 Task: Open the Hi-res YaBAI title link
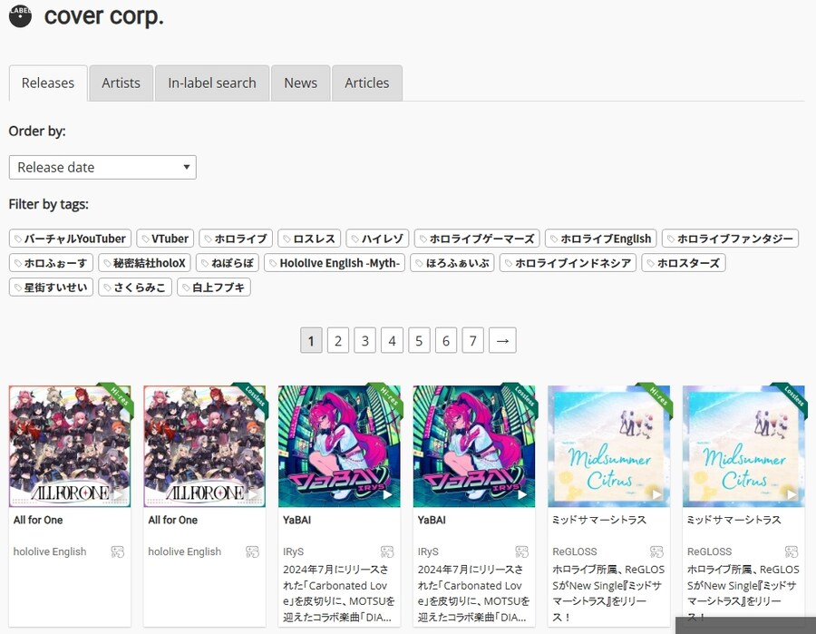(297, 520)
